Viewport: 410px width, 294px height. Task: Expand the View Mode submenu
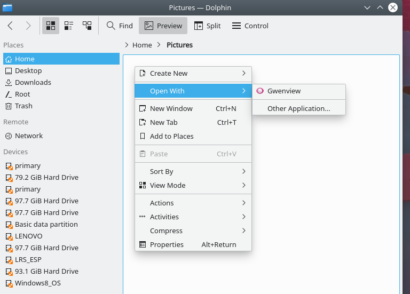(193, 185)
